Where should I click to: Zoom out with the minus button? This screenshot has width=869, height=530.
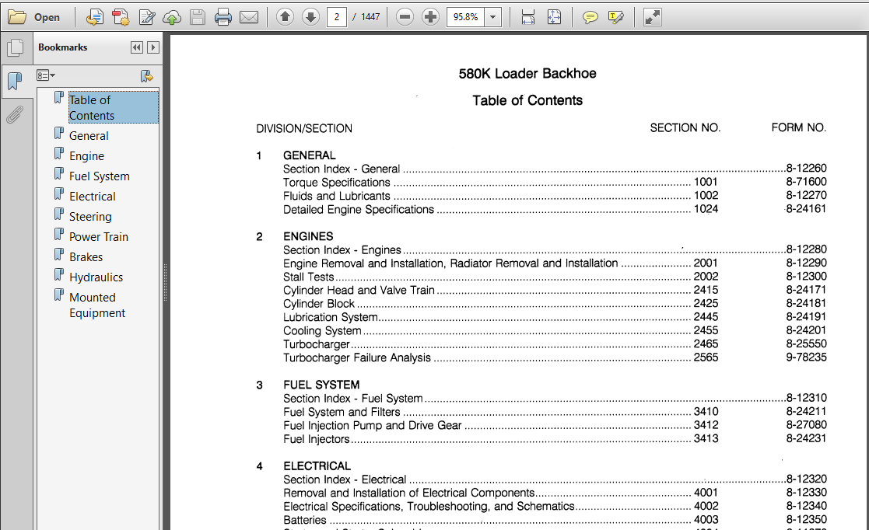[405, 17]
